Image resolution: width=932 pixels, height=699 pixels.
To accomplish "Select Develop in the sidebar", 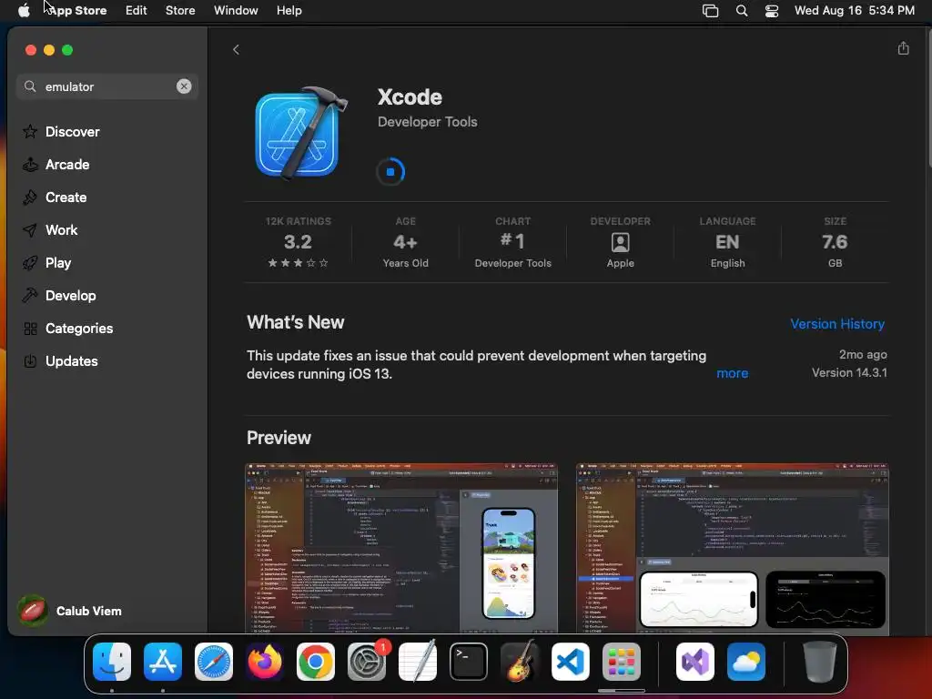I will point(70,296).
